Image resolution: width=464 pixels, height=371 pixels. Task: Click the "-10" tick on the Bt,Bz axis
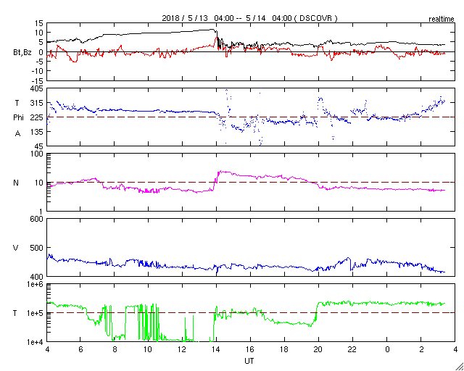37,71
